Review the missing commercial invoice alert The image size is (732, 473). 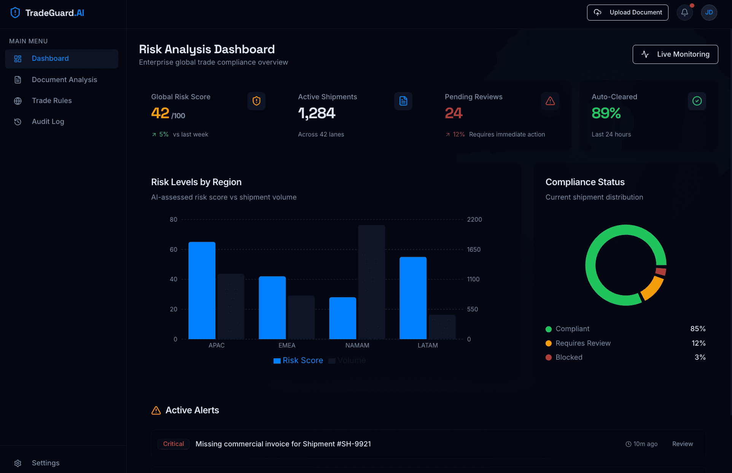(683, 444)
